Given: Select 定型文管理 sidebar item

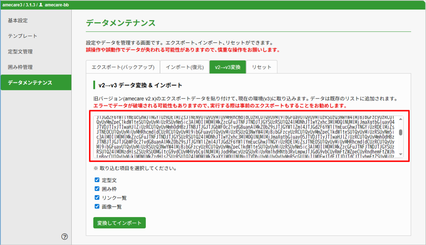Looking at the screenshot, I should tap(20, 52).
